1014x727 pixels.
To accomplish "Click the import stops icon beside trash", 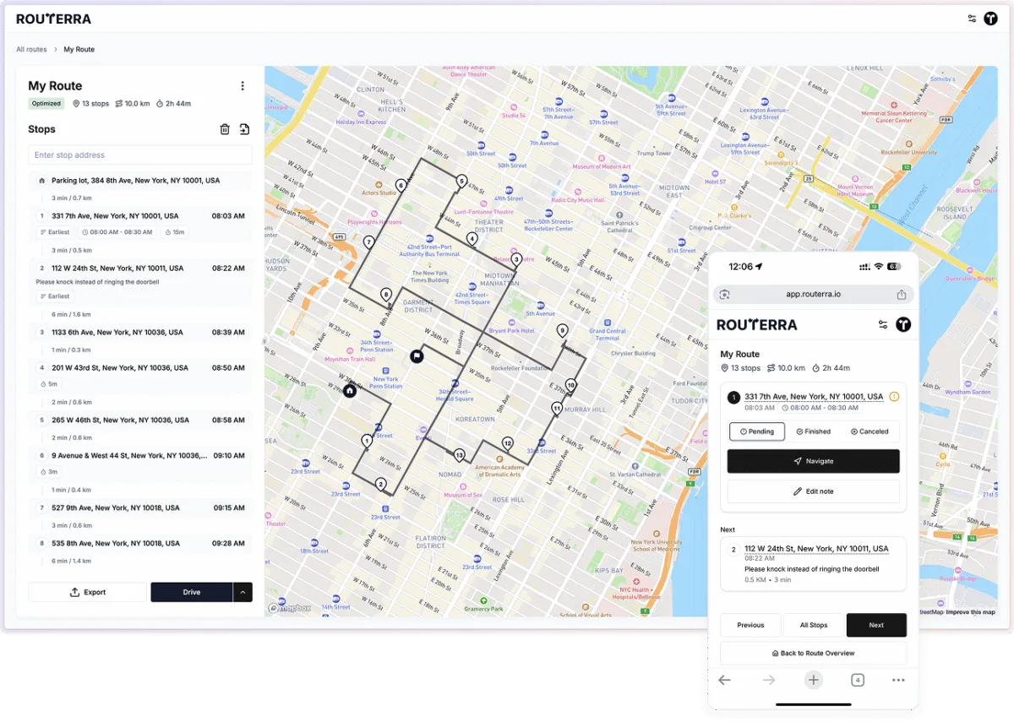I will tap(244, 129).
